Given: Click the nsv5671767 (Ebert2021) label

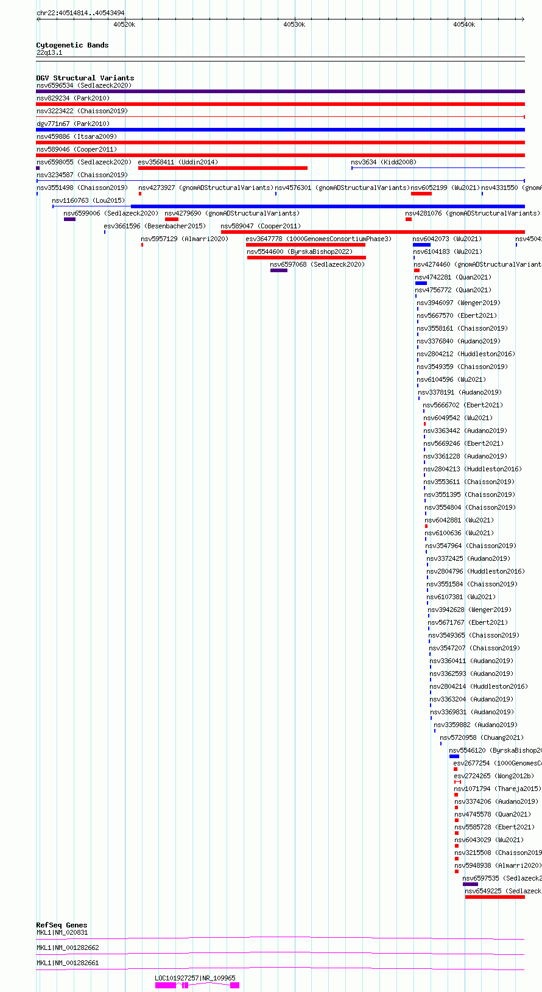Looking at the screenshot, I should pyautogui.click(x=468, y=622).
